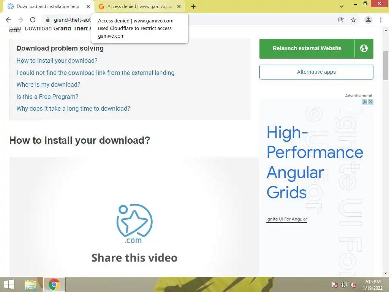Viewport: 389px width, 292px height.
Task: Click the GTA logo icon beside page title
Action: point(15,29)
